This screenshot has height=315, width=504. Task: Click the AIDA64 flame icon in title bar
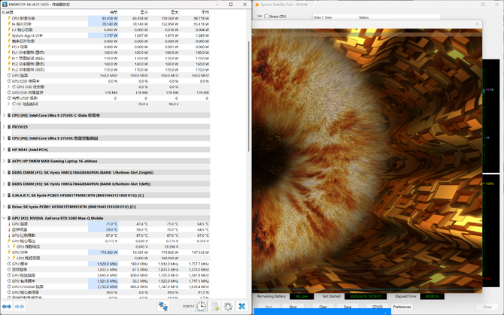click(257, 4)
